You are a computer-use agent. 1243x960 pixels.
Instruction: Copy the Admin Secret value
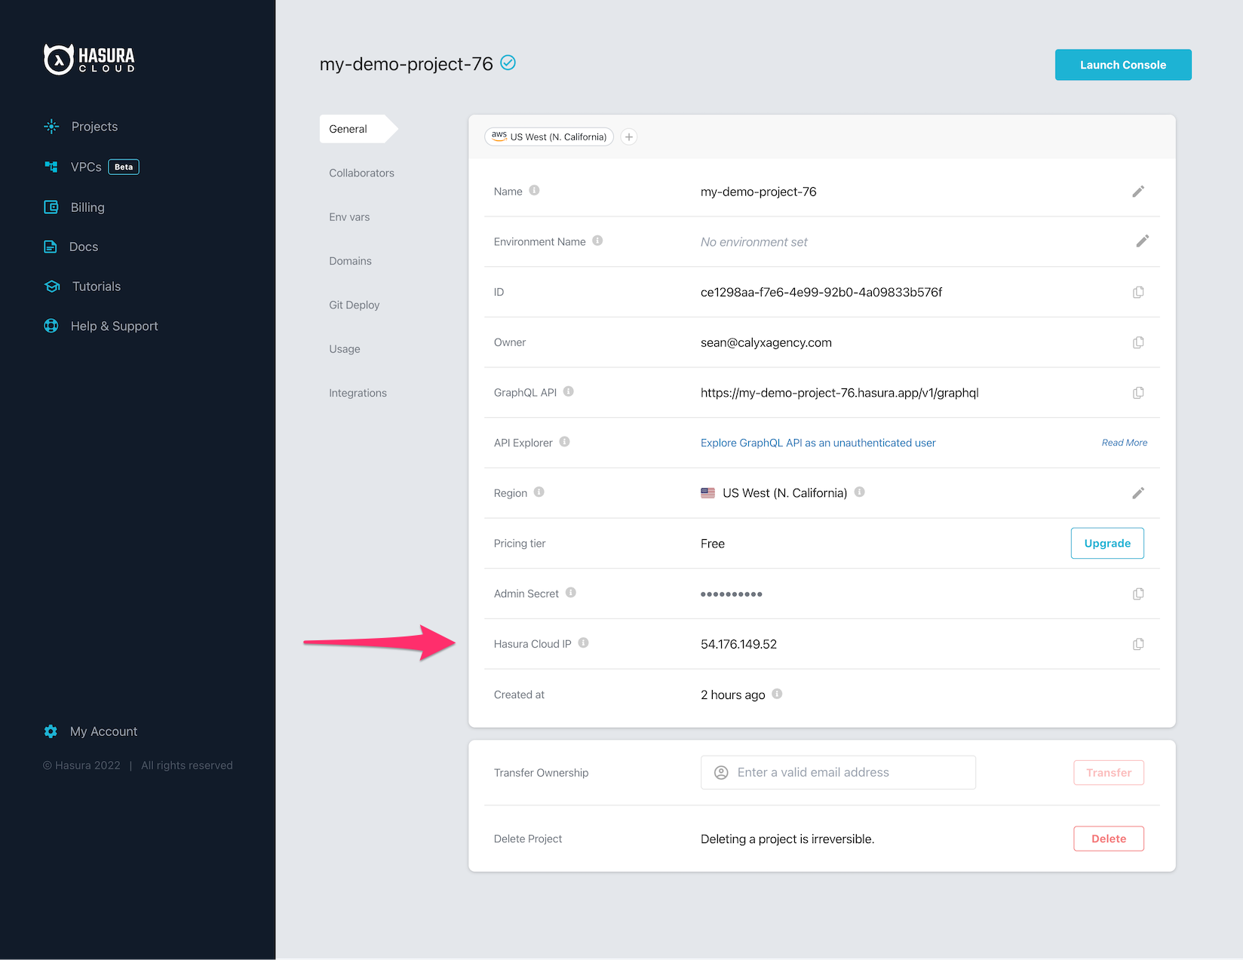click(1138, 594)
